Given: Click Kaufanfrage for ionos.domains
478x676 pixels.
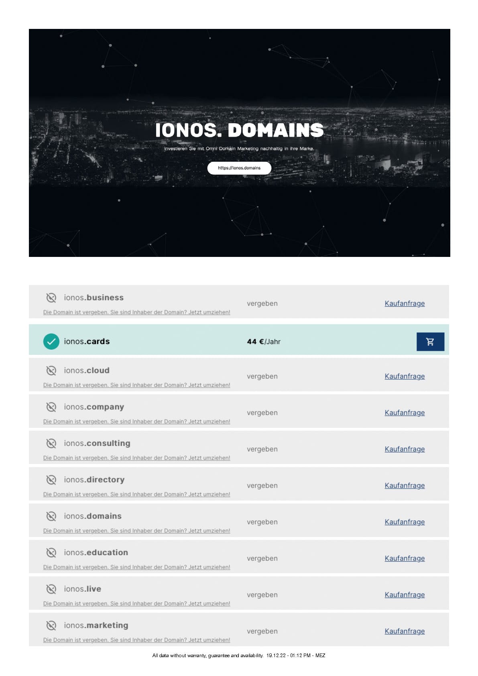Looking at the screenshot, I should pyautogui.click(x=405, y=522).
